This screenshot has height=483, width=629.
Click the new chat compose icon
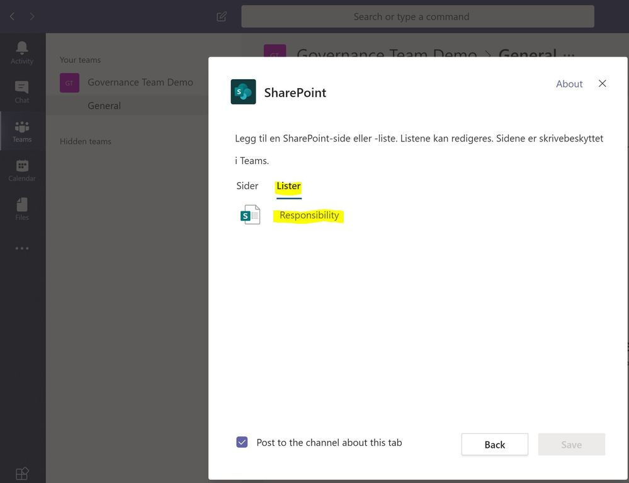[x=222, y=16]
